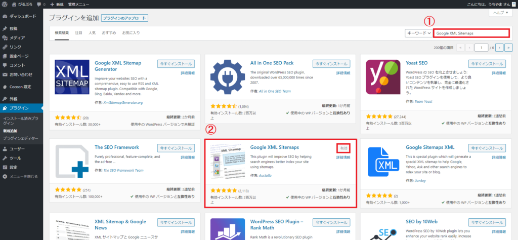
Task: Select プラグイン in the sidebar
Action: [x=21, y=108]
